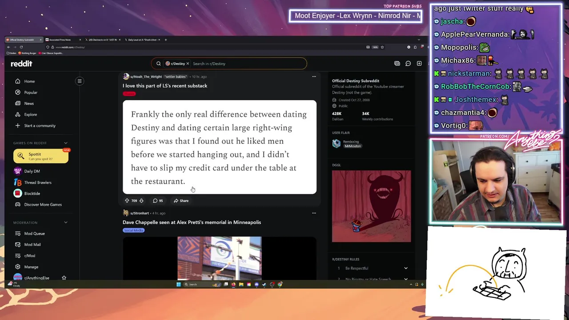Click the red flair tag under LS post
Viewport: 569px width, 320px height.
click(x=129, y=93)
